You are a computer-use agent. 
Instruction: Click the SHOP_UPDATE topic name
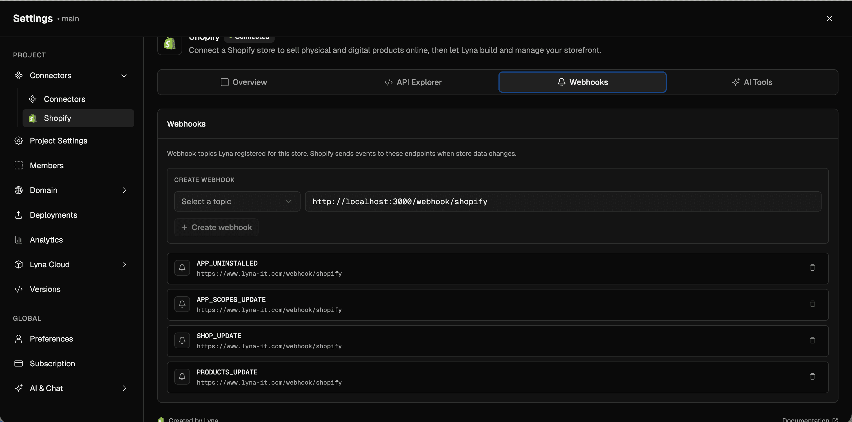[x=219, y=336]
